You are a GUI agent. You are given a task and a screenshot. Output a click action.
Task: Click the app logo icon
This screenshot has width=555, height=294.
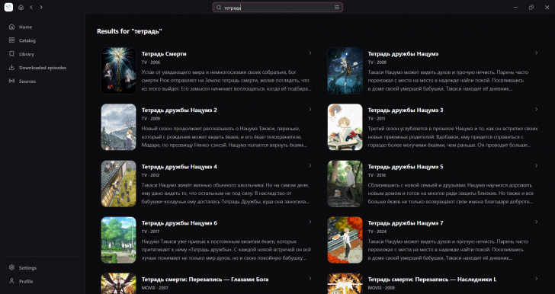pyautogui.click(x=9, y=7)
